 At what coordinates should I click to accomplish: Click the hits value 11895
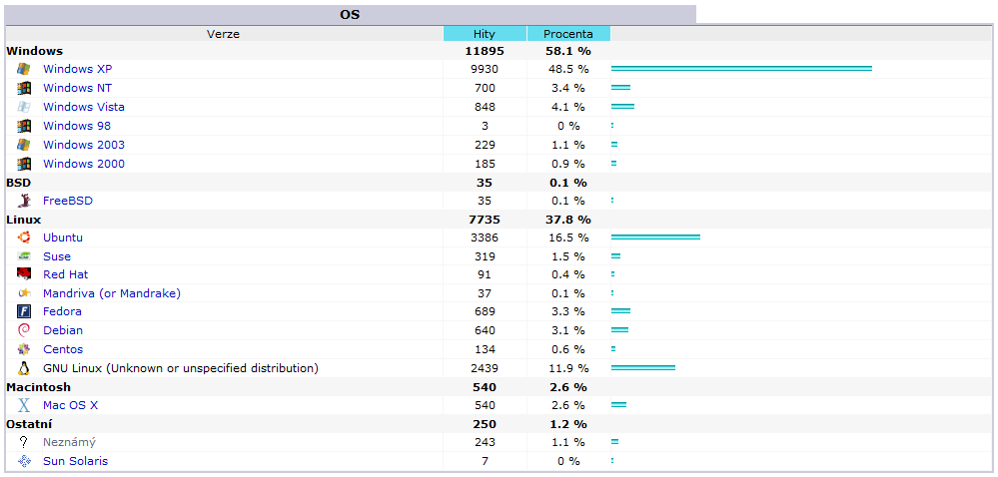(485, 51)
